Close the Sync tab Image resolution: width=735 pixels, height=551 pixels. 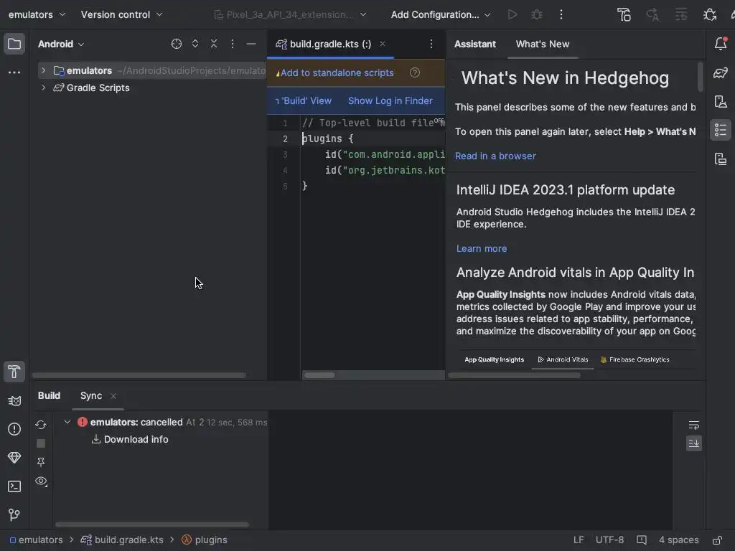point(113,396)
